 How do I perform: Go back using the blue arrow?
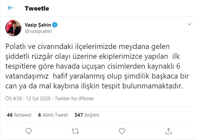tap(11, 8)
